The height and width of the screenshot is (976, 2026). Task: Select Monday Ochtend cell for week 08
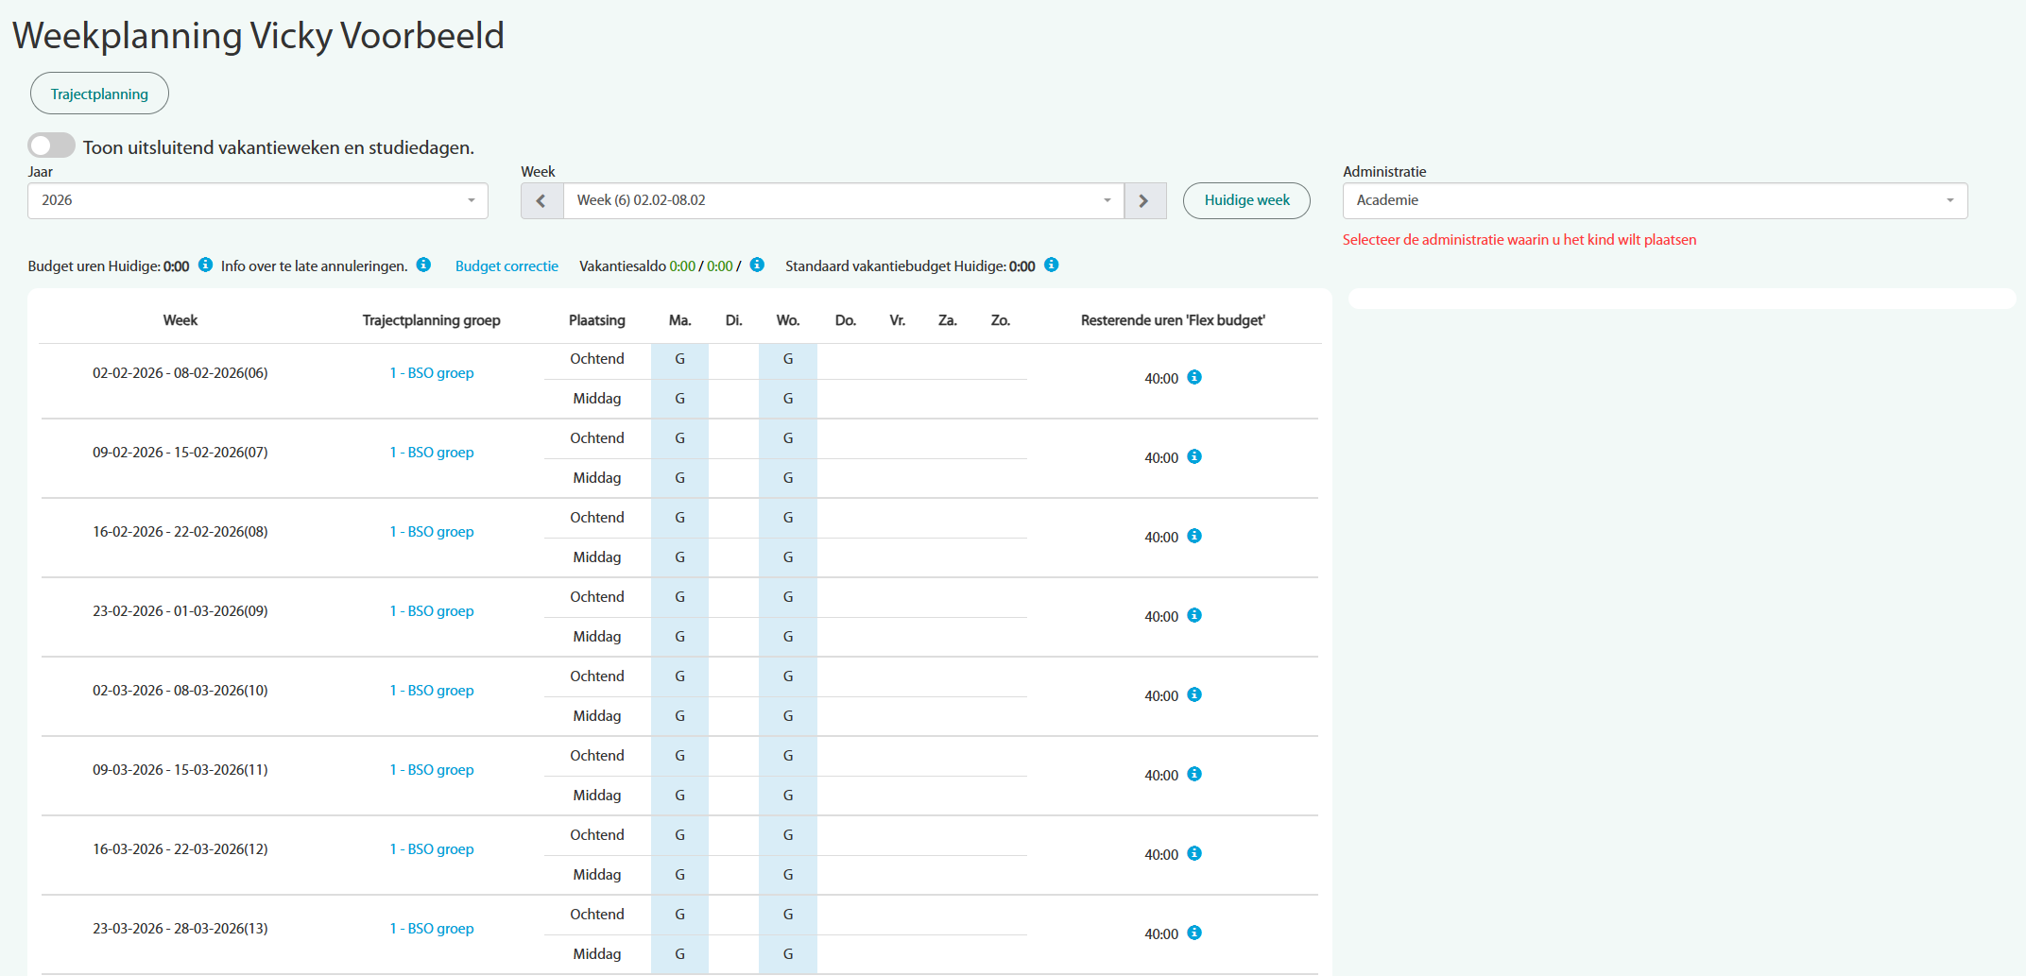click(x=679, y=518)
